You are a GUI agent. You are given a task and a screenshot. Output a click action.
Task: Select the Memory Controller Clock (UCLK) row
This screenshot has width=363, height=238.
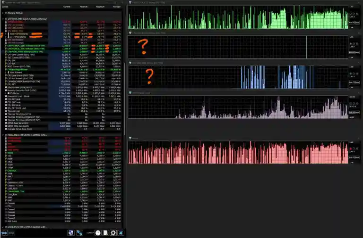pyautogui.click(x=63, y=90)
